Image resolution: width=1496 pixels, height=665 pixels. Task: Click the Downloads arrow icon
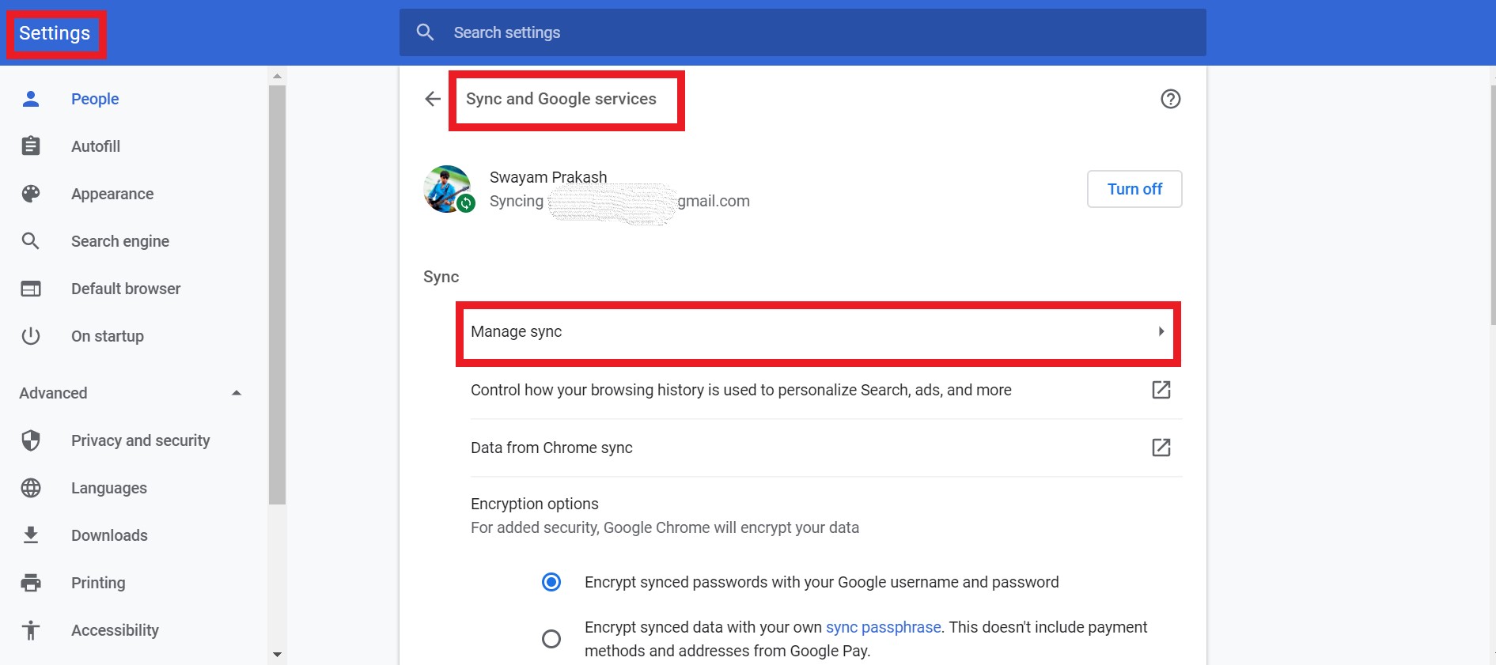(31, 535)
